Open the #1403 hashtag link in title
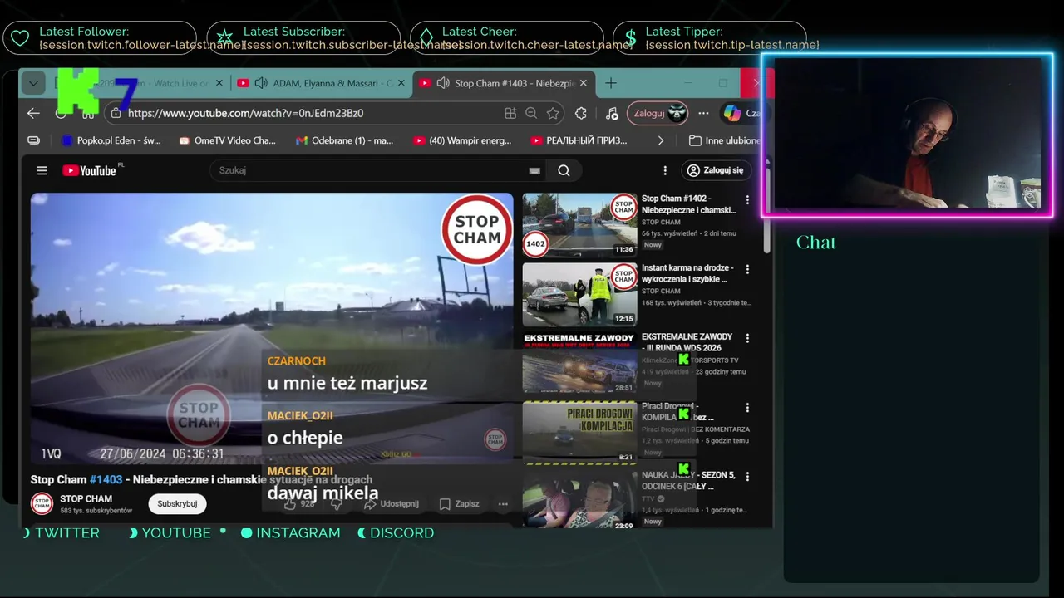The height and width of the screenshot is (598, 1064). (x=106, y=479)
